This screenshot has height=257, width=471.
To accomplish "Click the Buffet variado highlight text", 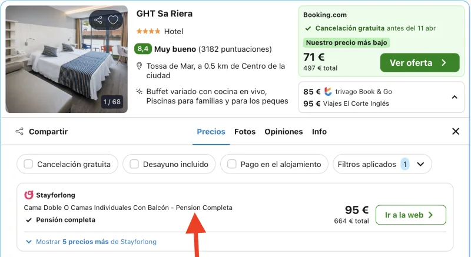I will tap(217, 96).
